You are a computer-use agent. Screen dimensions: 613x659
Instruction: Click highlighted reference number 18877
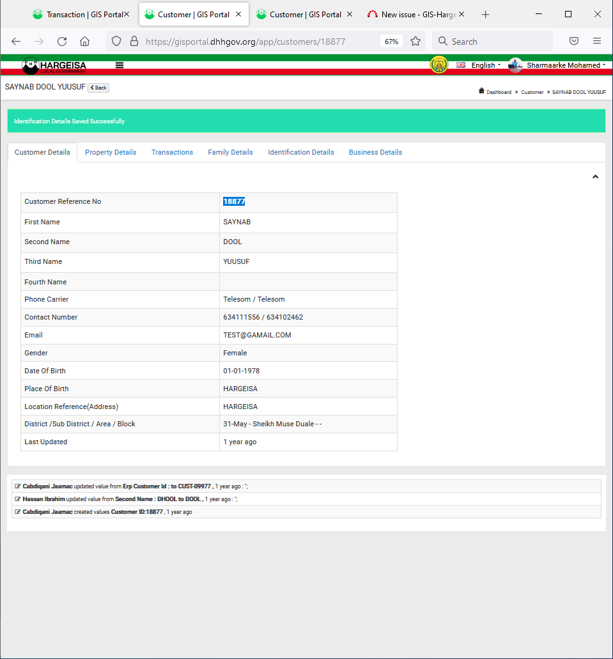234,201
